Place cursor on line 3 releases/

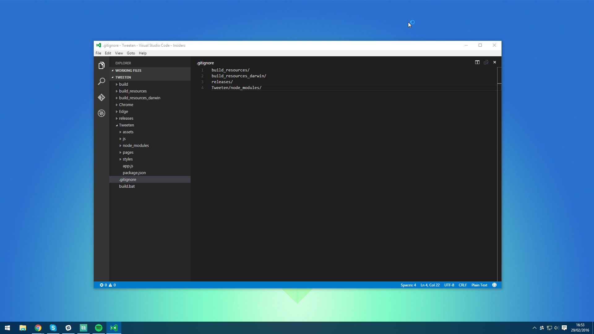coord(222,82)
